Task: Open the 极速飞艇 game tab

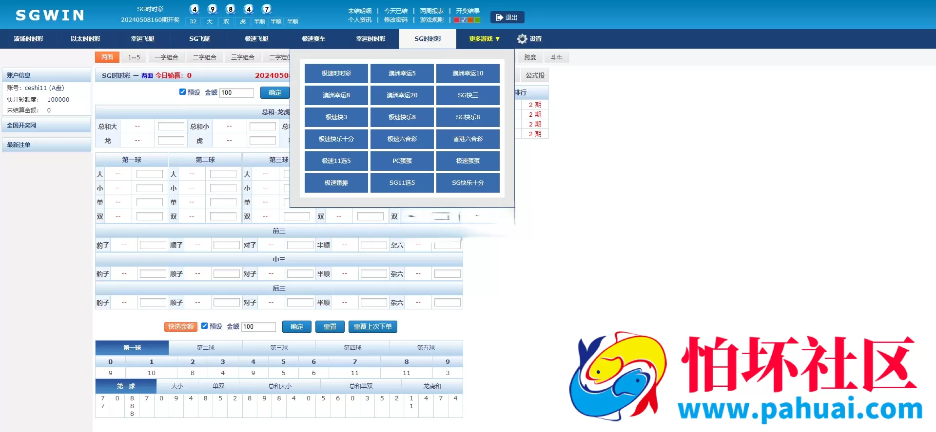Action: (256, 39)
